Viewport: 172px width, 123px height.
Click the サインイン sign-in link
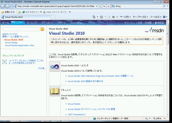point(130,23)
